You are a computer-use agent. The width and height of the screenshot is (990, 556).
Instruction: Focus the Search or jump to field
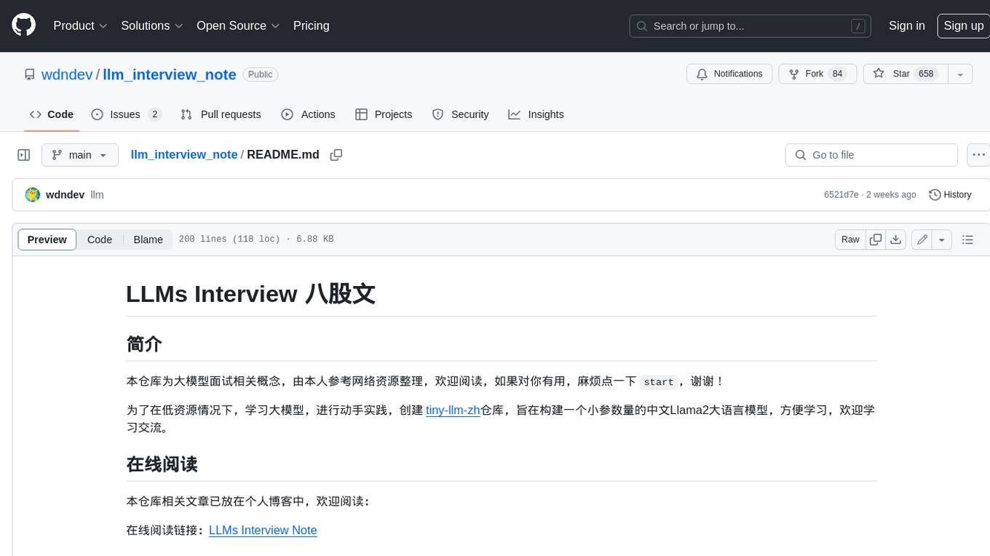click(x=751, y=26)
